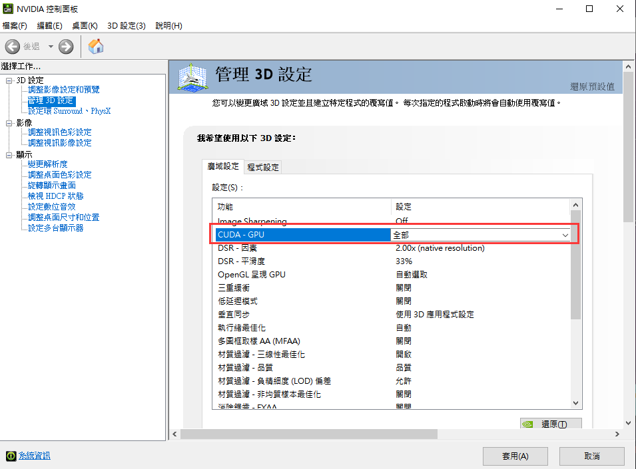The image size is (636, 469).
Task: Click the 管理 3D 設定 header cube icon
Action: pos(192,77)
